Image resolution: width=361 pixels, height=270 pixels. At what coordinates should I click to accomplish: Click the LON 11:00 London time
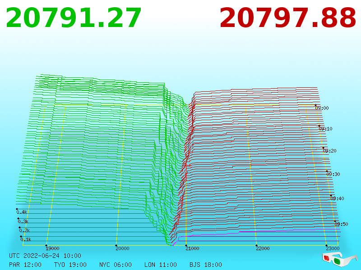(x=161, y=265)
